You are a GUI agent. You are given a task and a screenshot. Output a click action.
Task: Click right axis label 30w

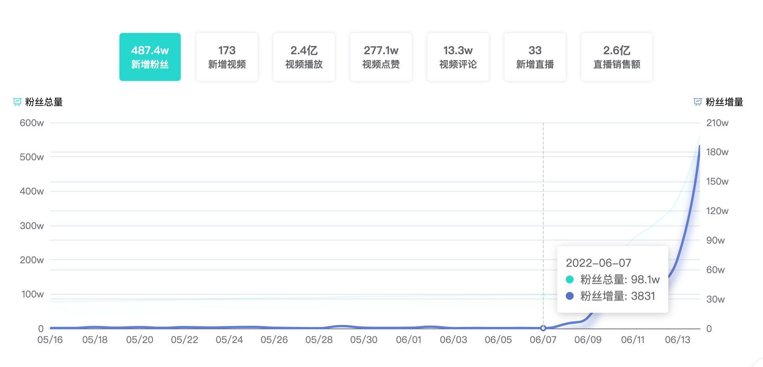(x=715, y=299)
